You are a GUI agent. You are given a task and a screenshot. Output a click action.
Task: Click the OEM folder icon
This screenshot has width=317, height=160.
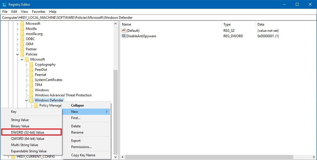click(22, 44)
